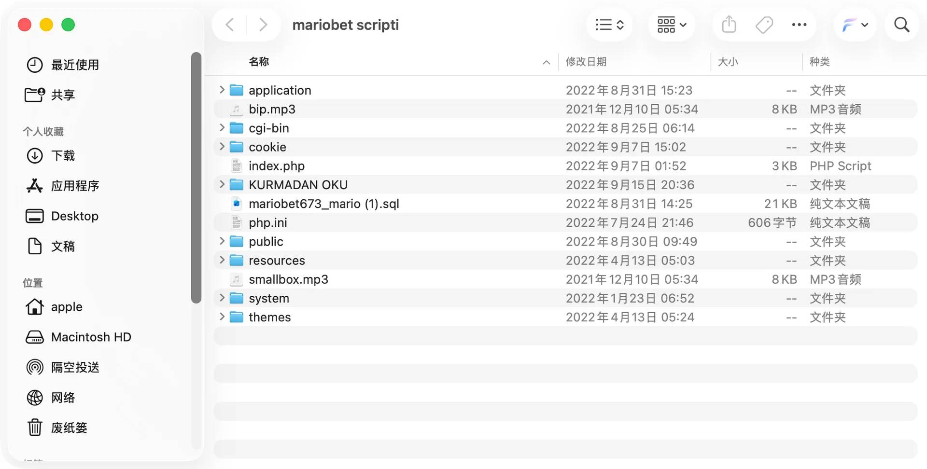Open 隔空投送 AirDrop in sidebar
927x469 pixels.
coord(63,367)
